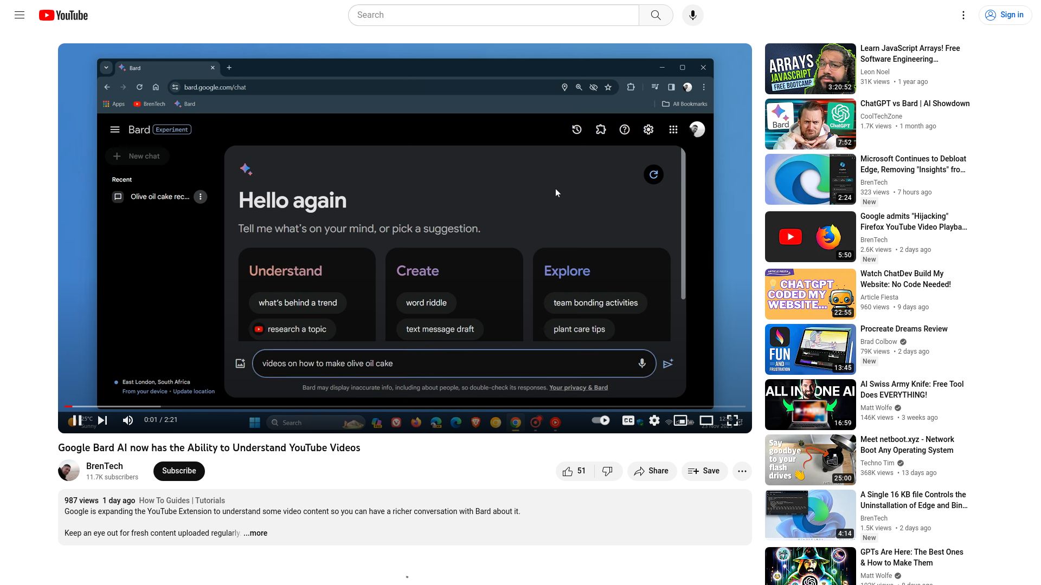Screen dimensions: 1041x585
Task: Open the Learn JavaScript Arrays video thumbnail
Action: [810, 69]
